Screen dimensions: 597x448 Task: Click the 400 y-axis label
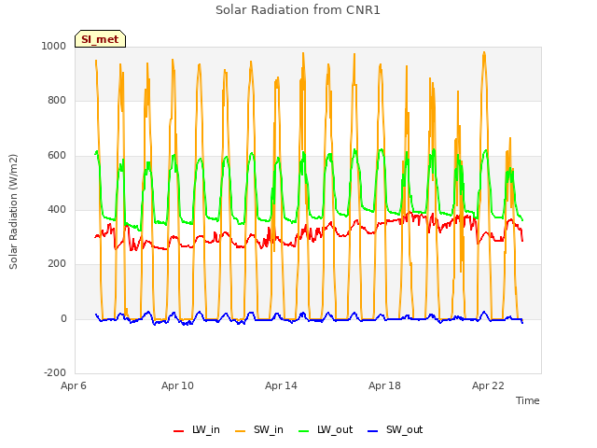point(57,209)
